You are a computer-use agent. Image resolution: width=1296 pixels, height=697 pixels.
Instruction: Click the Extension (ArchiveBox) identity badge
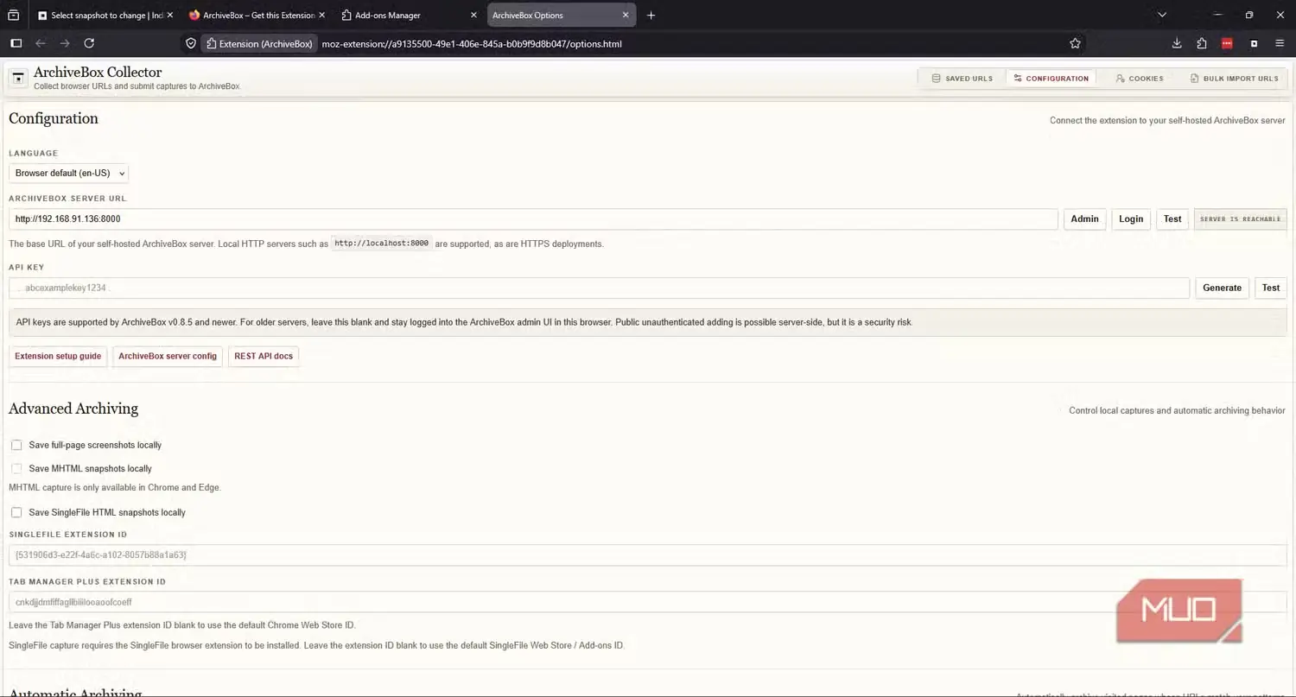pyautogui.click(x=259, y=43)
